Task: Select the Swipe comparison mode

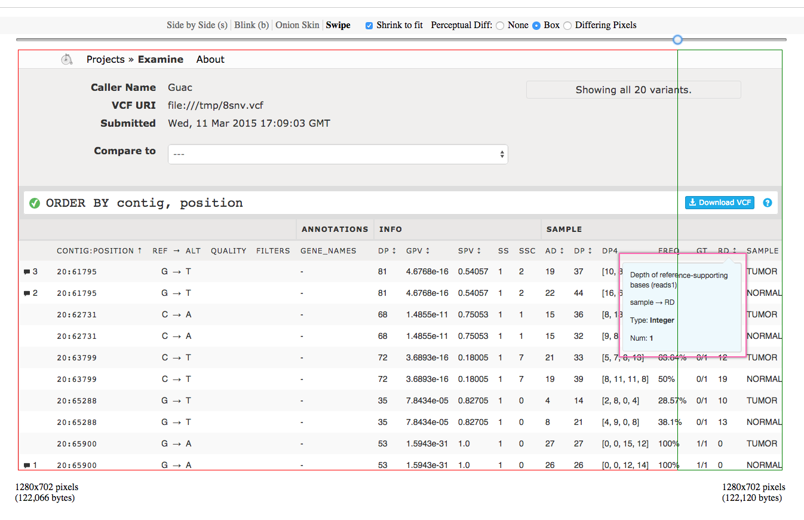Action: (338, 25)
